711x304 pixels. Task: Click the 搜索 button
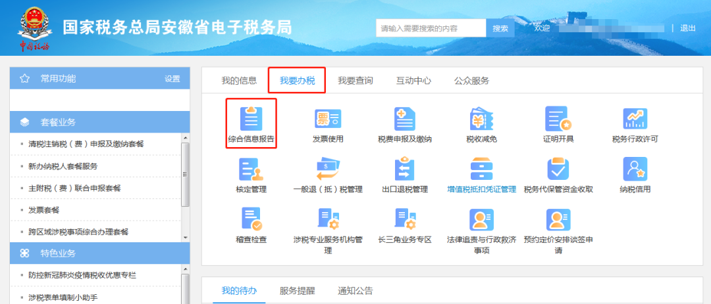tap(500, 28)
